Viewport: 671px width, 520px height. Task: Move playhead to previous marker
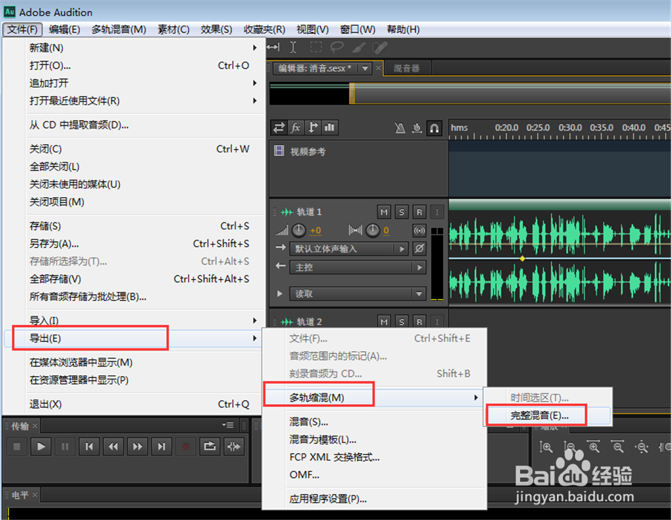89,446
